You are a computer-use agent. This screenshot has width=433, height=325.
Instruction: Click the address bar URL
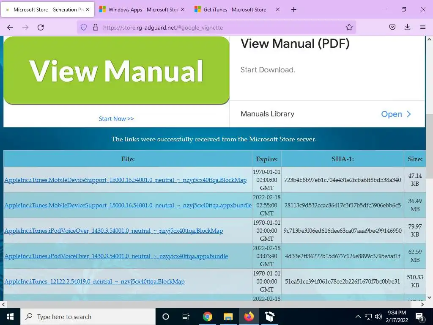coord(163,28)
